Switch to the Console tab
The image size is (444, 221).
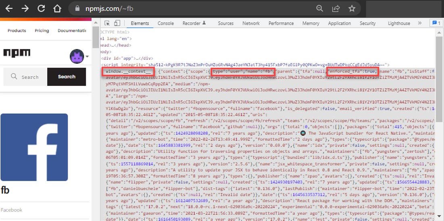click(x=166, y=23)
